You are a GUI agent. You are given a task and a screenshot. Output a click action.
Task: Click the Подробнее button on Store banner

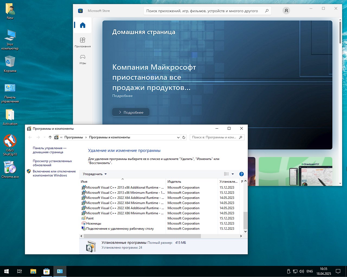click(x=131, y=112)
